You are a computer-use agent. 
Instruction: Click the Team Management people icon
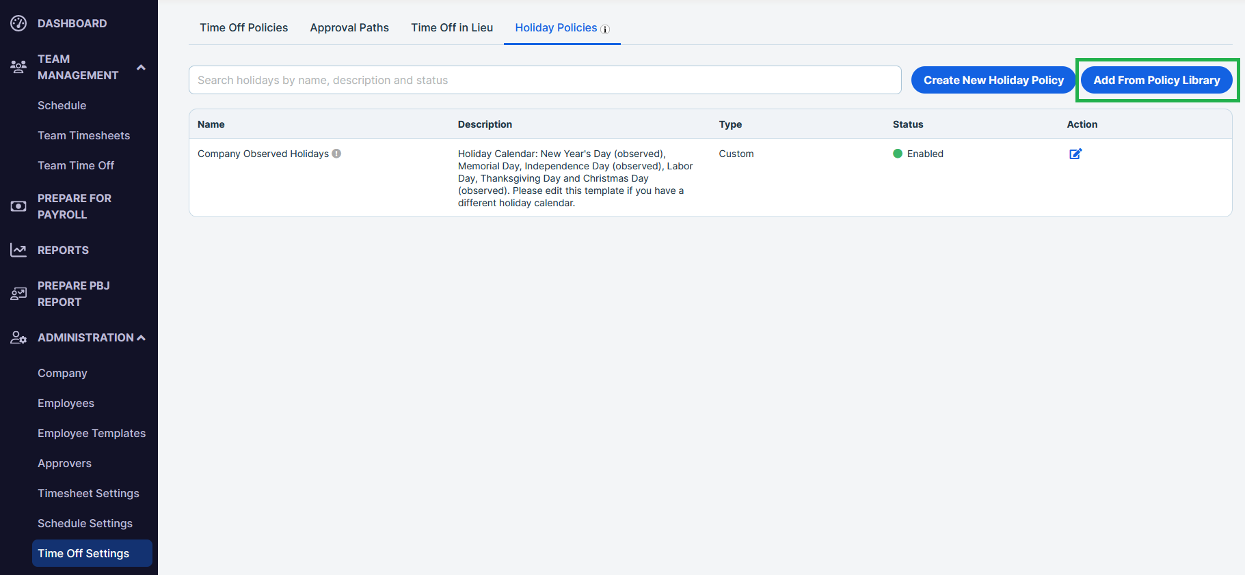coord(18,67)
